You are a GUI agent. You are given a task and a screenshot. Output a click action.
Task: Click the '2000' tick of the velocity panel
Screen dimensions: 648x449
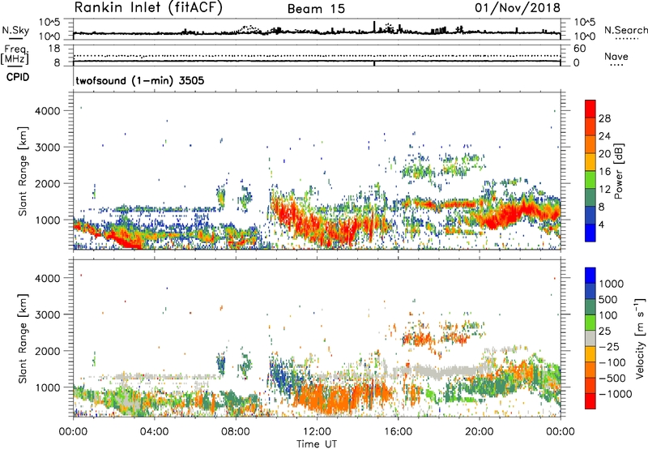click(x=47, y=351)
